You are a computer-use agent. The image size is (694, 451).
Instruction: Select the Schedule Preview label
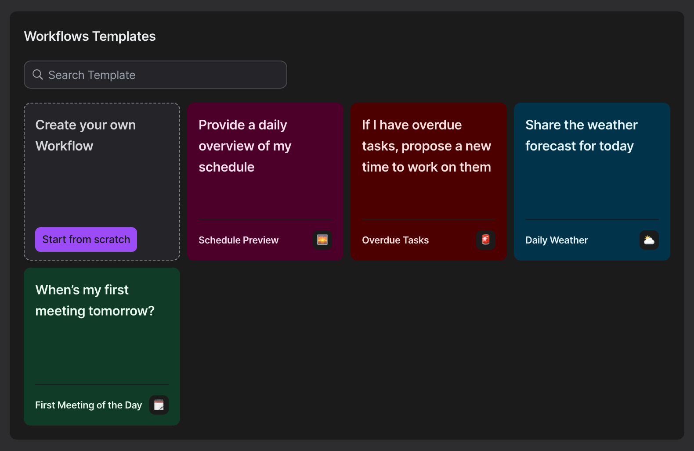[x=239, y=240]
